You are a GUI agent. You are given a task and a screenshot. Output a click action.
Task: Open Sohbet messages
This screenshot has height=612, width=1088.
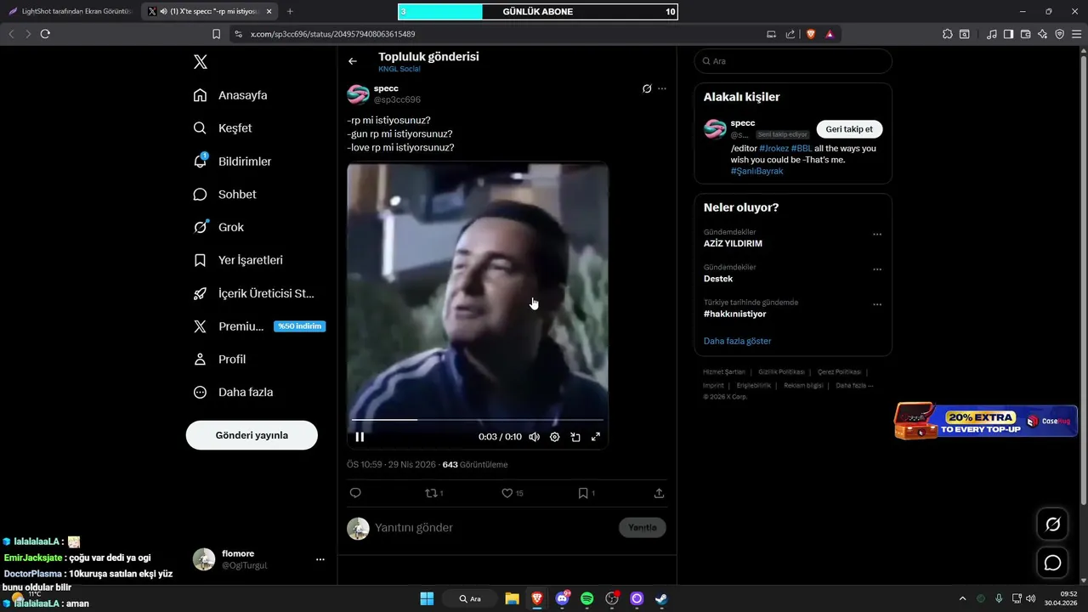point(224,195)
